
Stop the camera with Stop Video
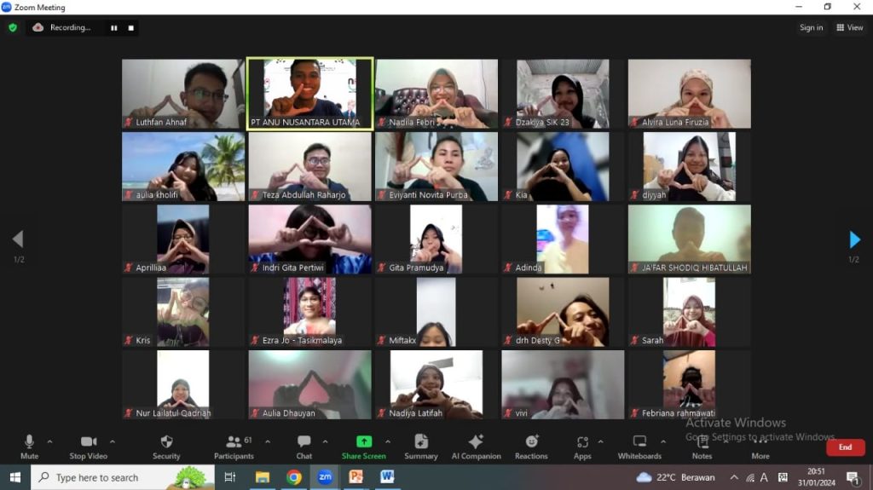(88, 447)
